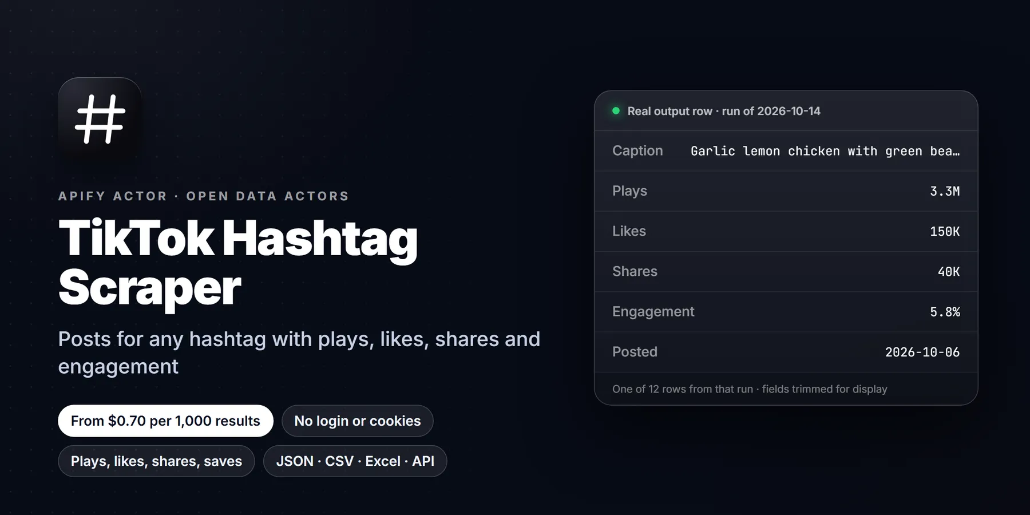Click the 'Engagement' row label
Viewport: 1030px width, 515px height.
tap(653, 312)
